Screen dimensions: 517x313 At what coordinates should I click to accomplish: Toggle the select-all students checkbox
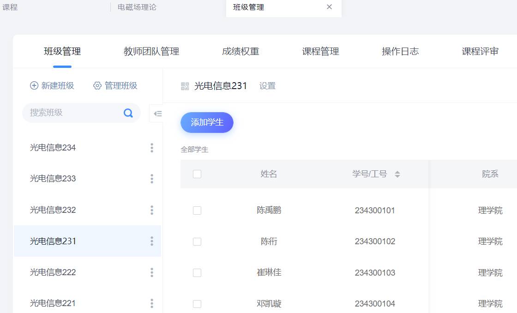point(197,174)
